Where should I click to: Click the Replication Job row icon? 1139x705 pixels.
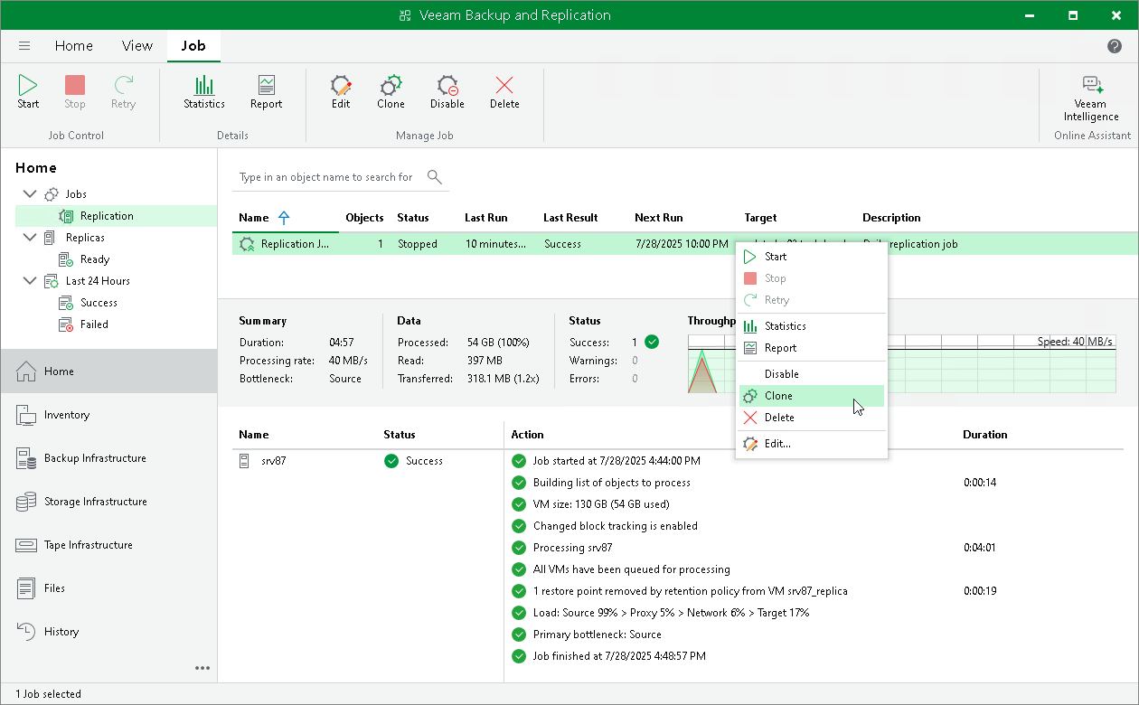click(247, 244)
